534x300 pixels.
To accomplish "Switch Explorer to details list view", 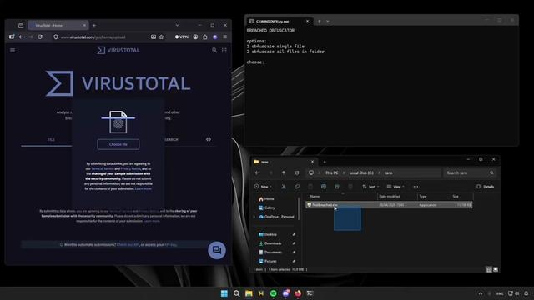I will (x=489, y=269).
